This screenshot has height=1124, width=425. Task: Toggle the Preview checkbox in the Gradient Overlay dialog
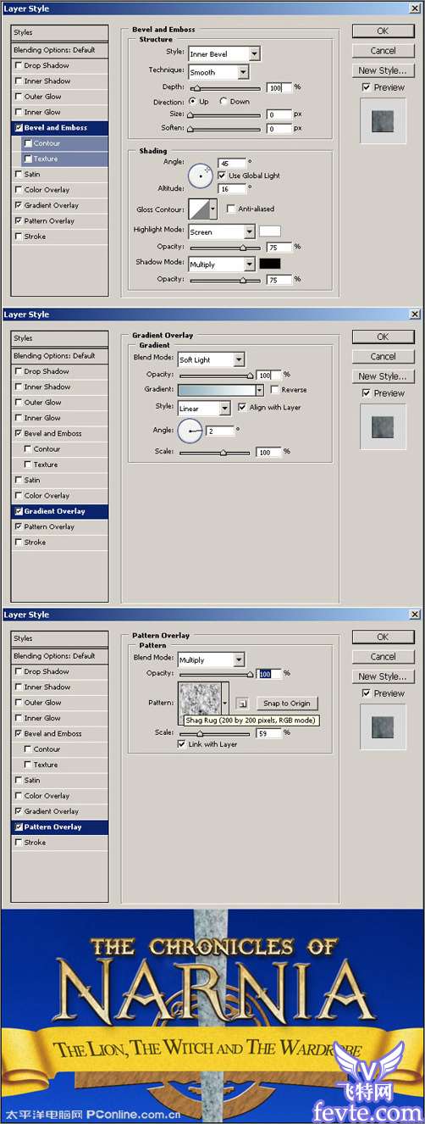click(x=366, y=393)
